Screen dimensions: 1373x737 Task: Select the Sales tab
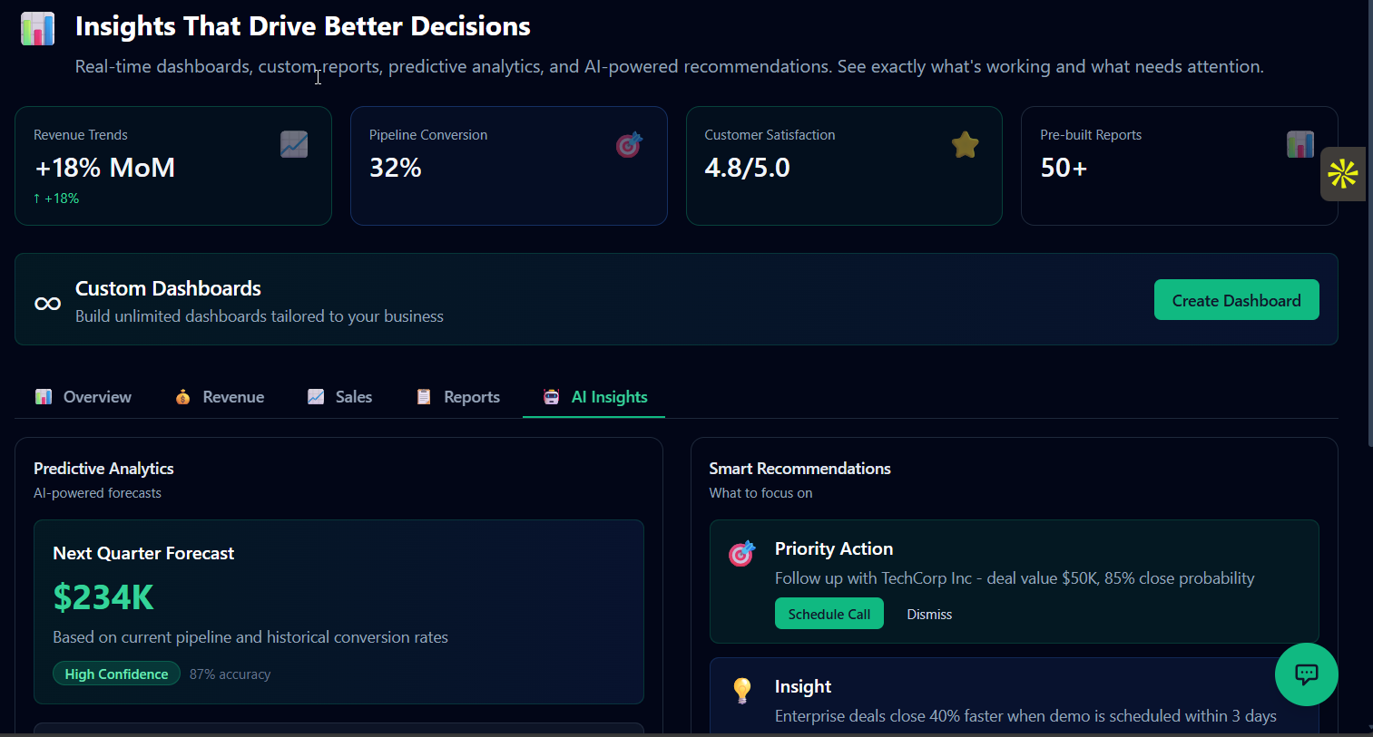point(339,396)
